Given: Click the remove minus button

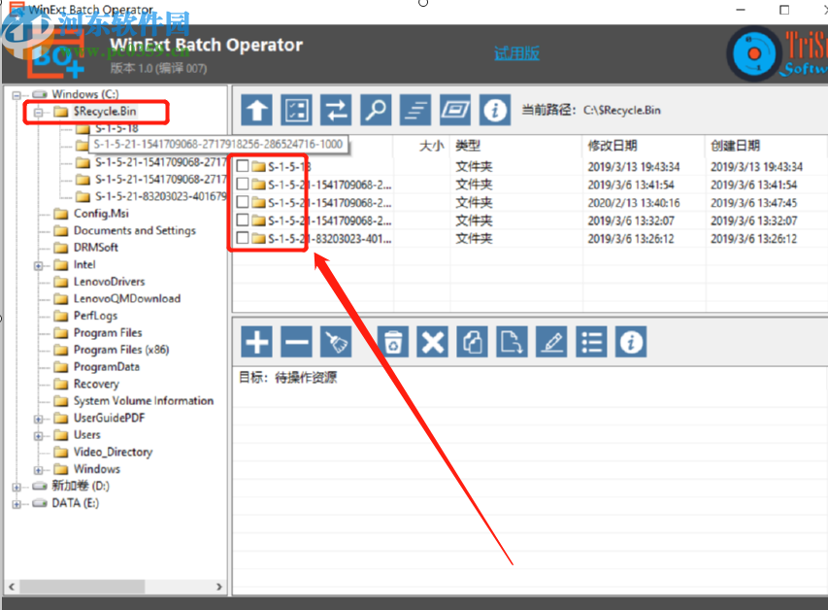Looking at the screenshot, I should (296, 341).
